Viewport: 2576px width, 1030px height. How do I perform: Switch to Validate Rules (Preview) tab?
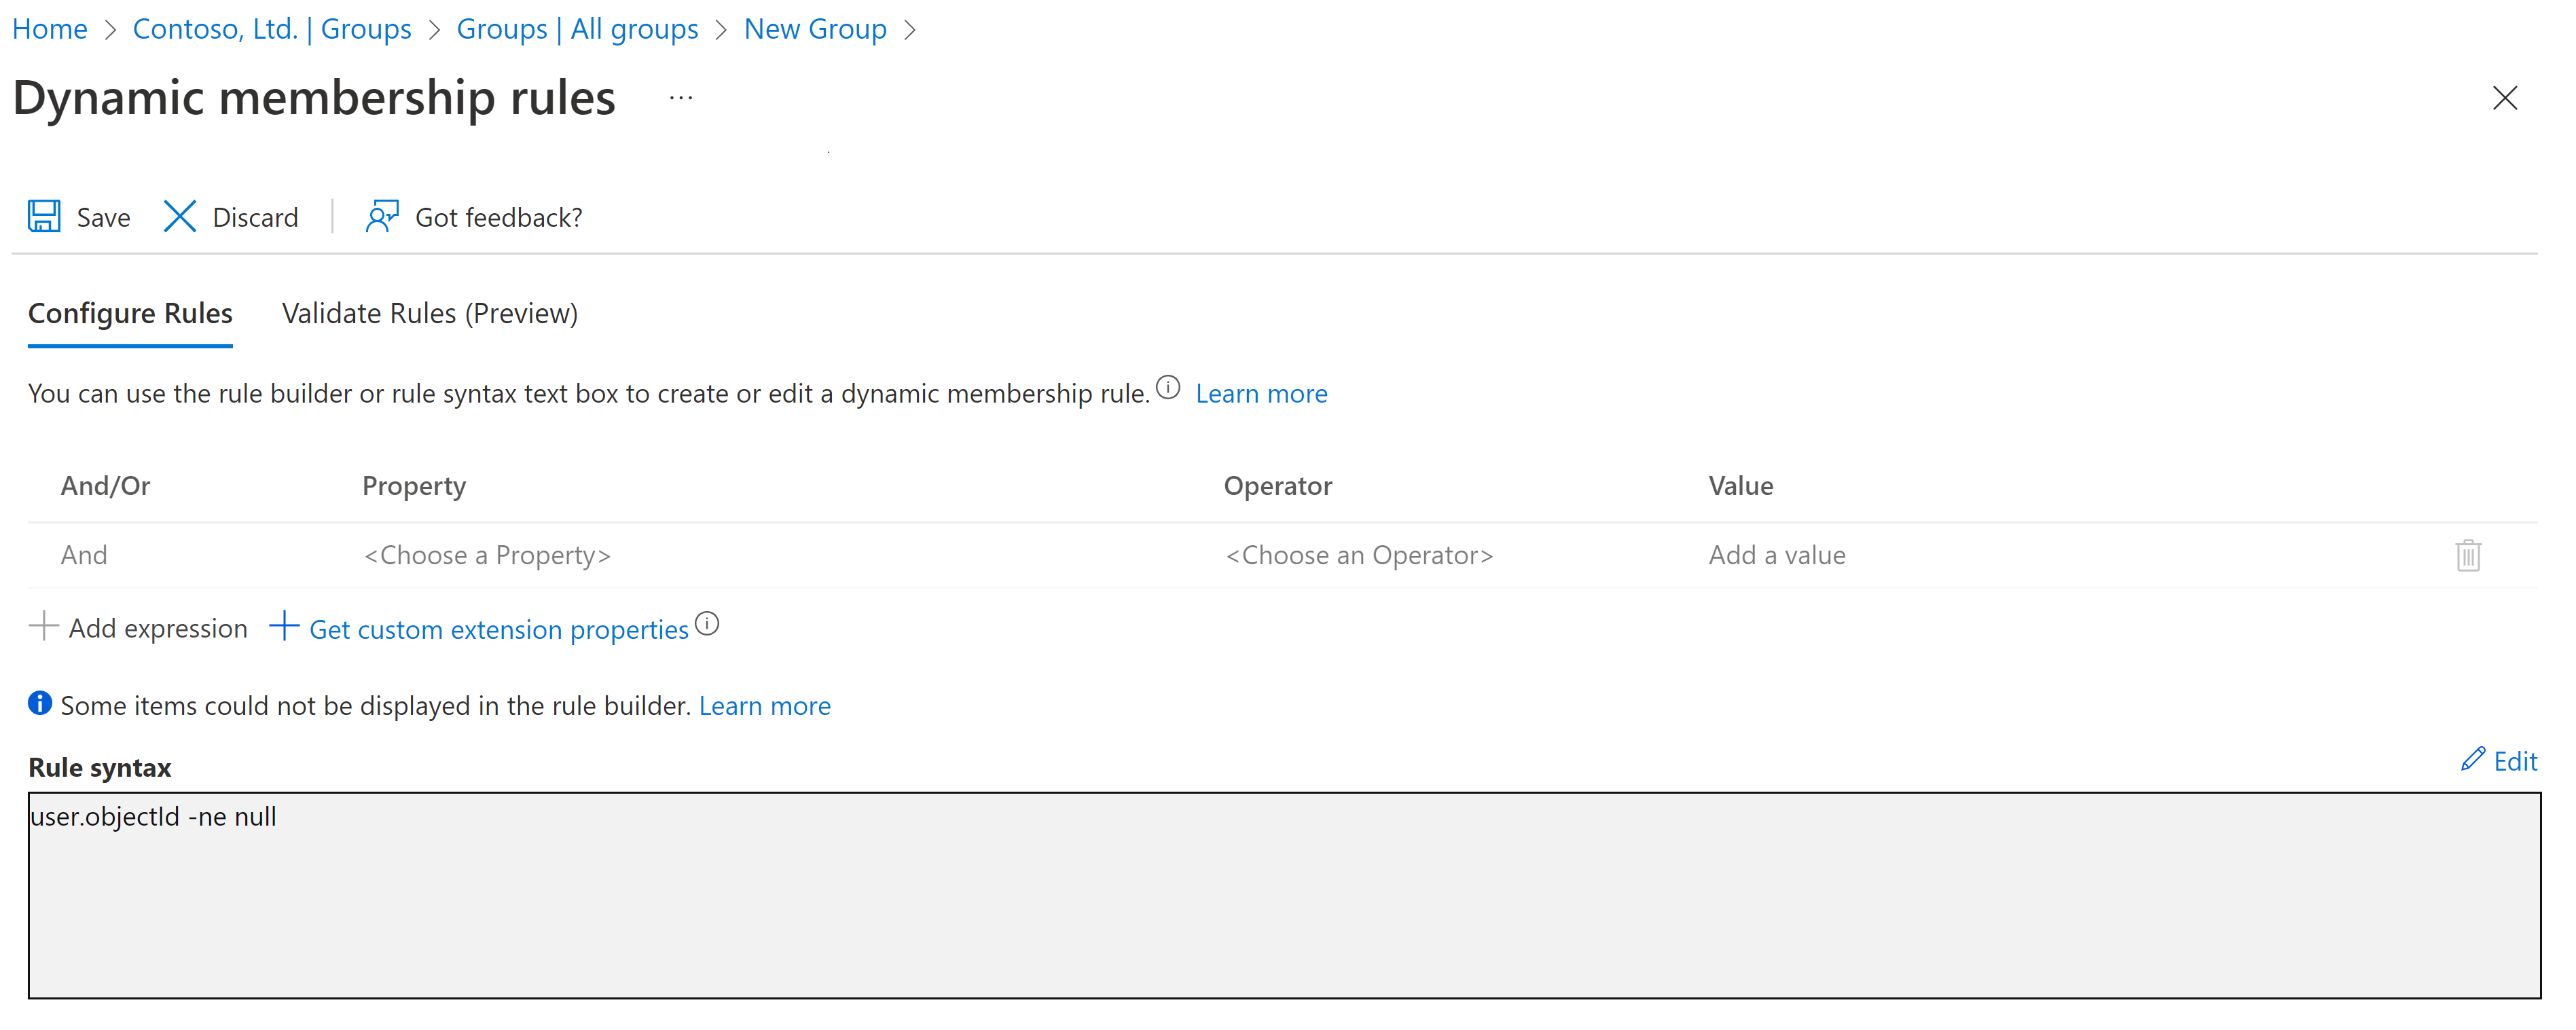430,314
